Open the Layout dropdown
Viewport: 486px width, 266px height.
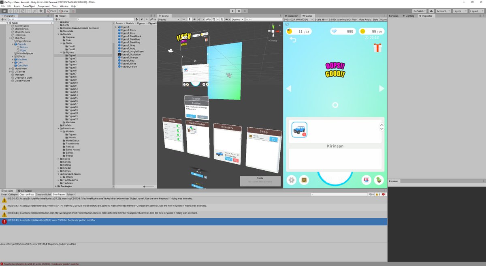click(476, 11)
